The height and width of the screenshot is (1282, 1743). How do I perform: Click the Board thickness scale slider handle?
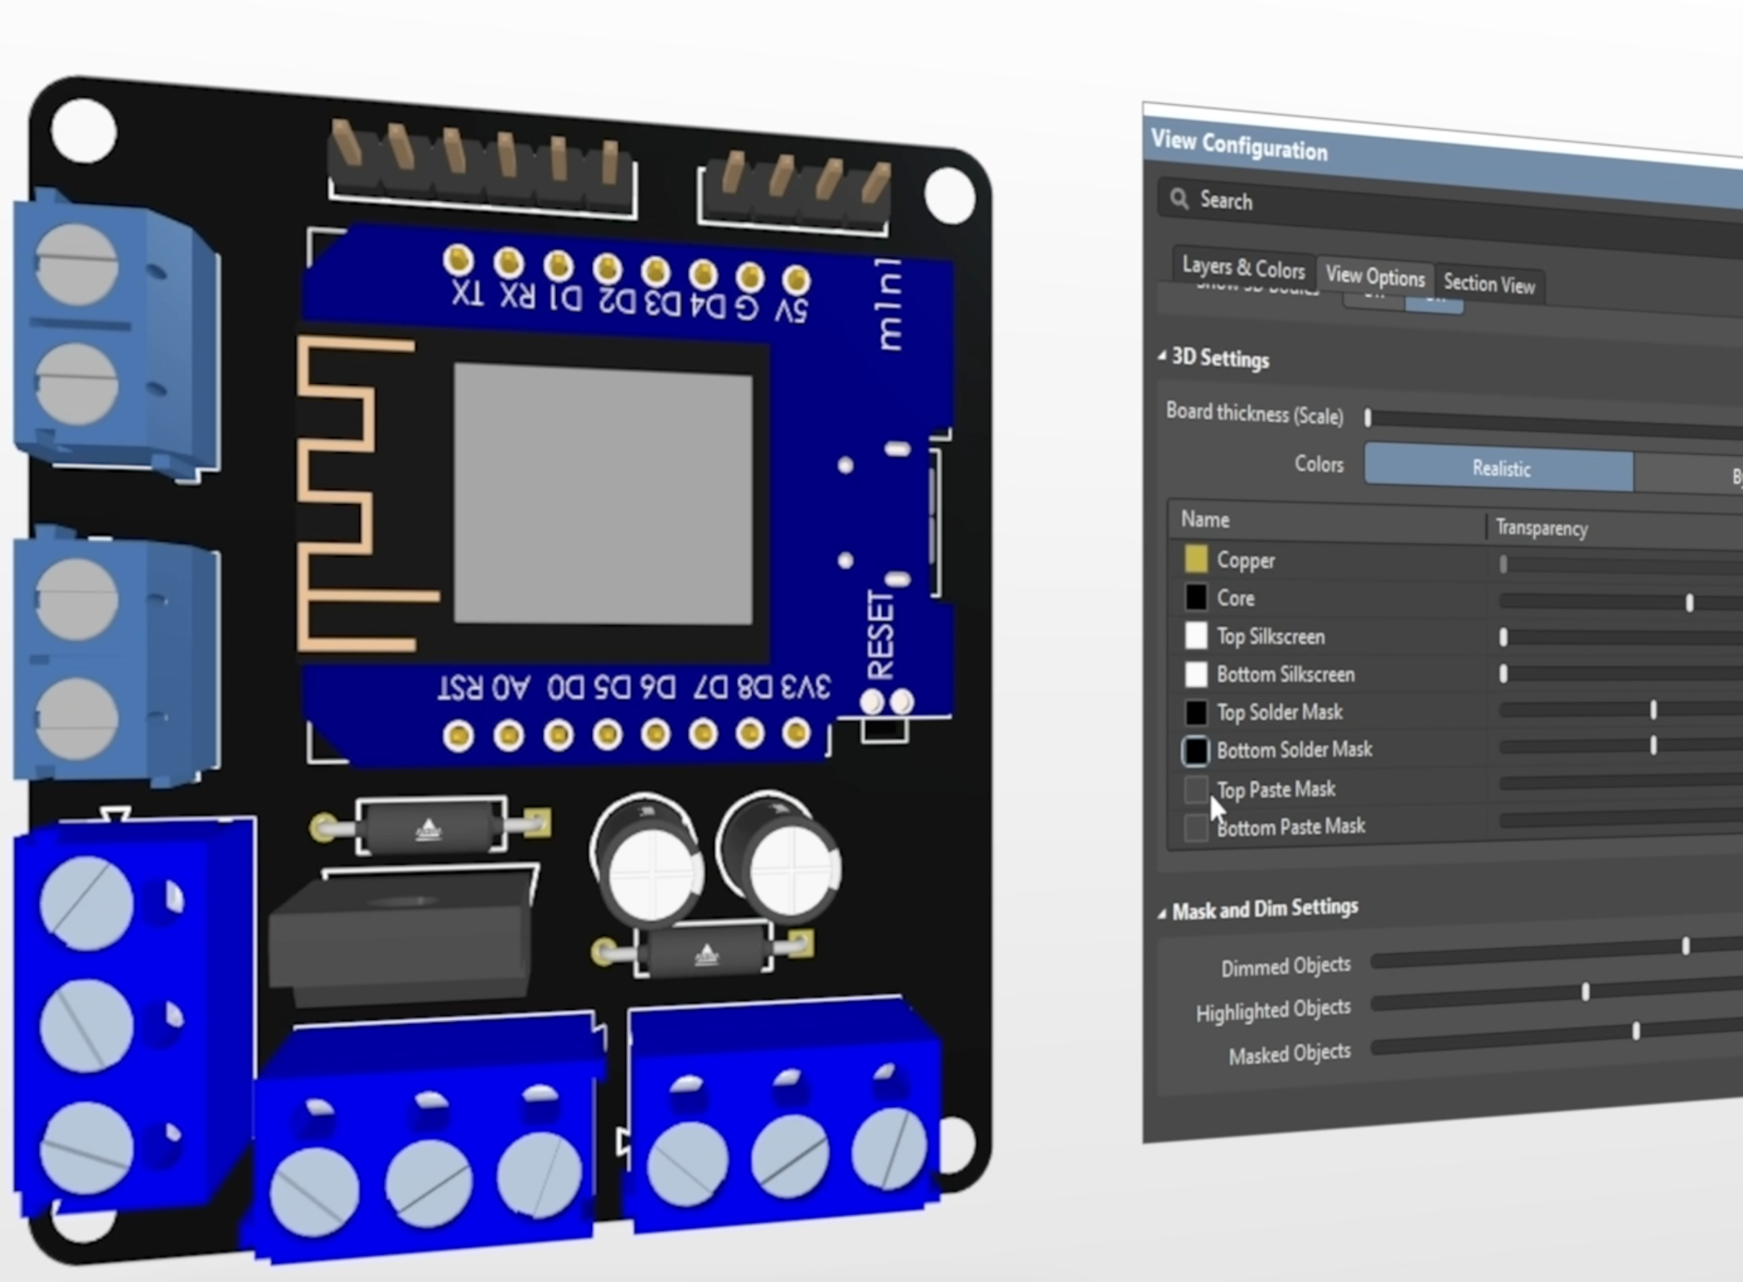click(1368, 418)
